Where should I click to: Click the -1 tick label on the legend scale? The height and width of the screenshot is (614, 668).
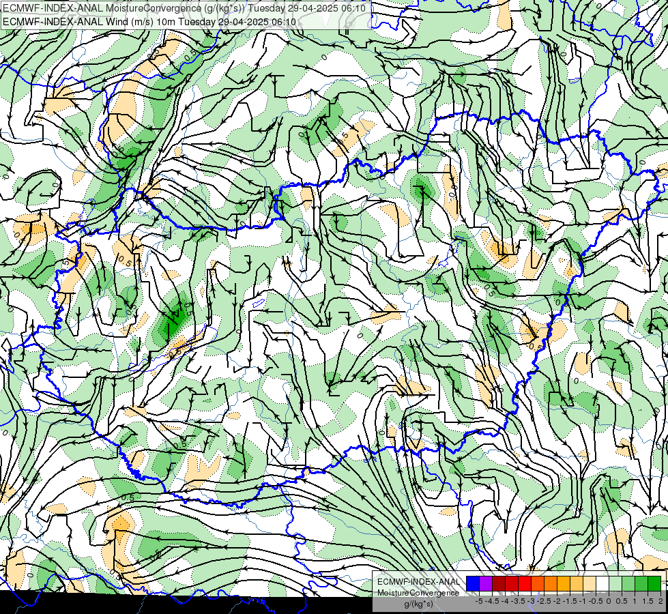(583, 601)
